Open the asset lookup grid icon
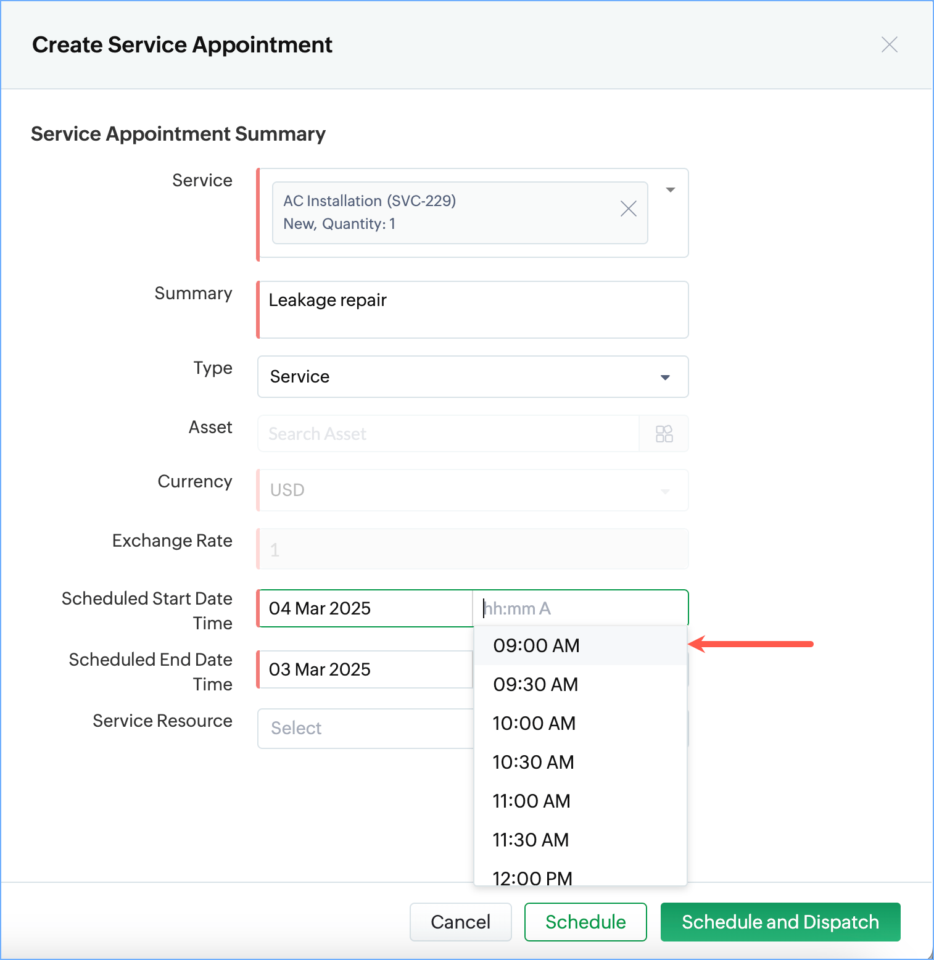The width and height of the screenshot is (934, 960). (664, 434)
